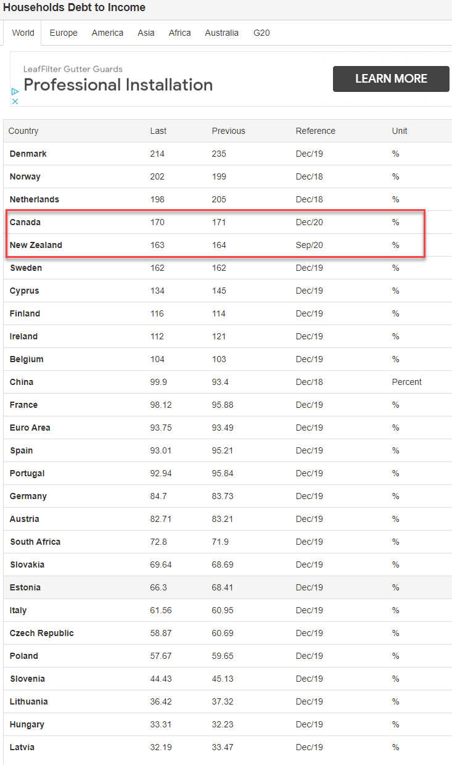Open the America tab
This screenshot has width=452, height=765.
(107, 33)
